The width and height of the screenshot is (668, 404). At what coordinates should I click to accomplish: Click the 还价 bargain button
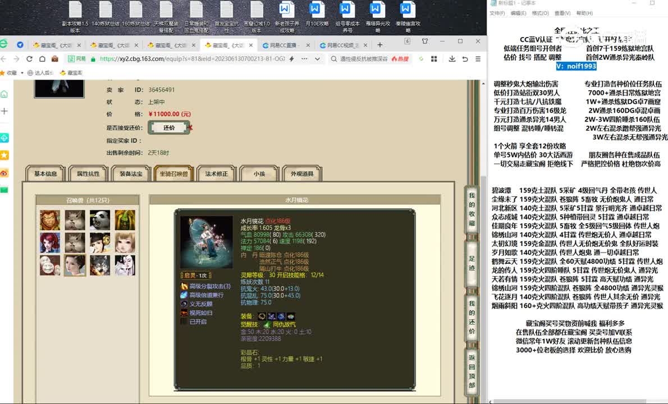[x=169, y=127]
